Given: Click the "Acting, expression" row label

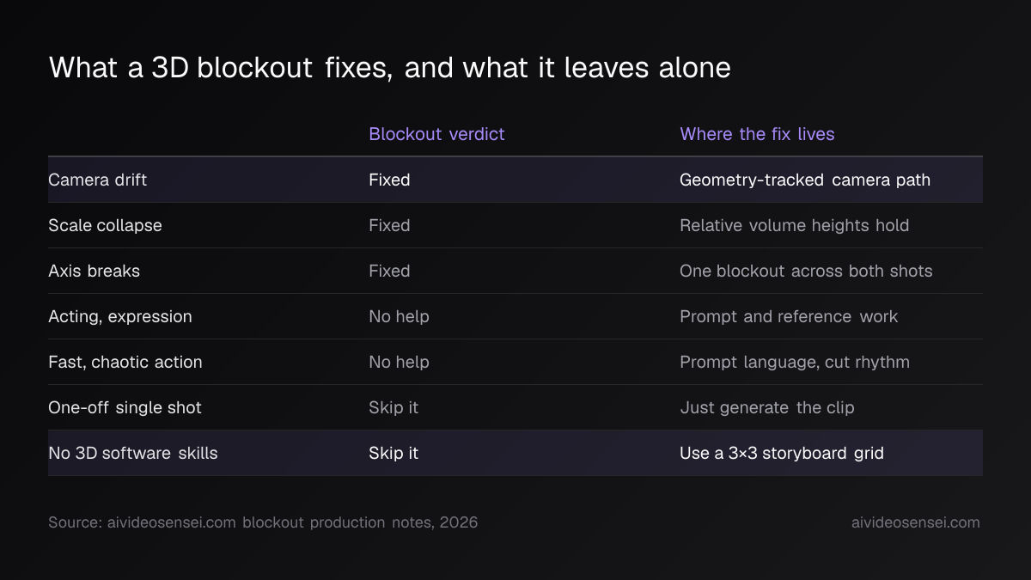Looking at the screenshot, I should [x=120, y=316].
